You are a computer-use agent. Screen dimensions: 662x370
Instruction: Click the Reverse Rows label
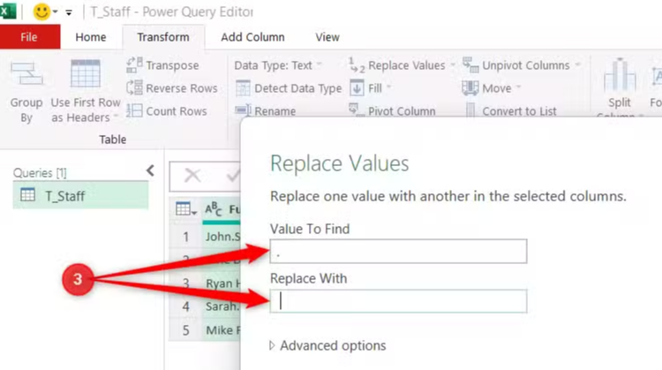(182, 88)
